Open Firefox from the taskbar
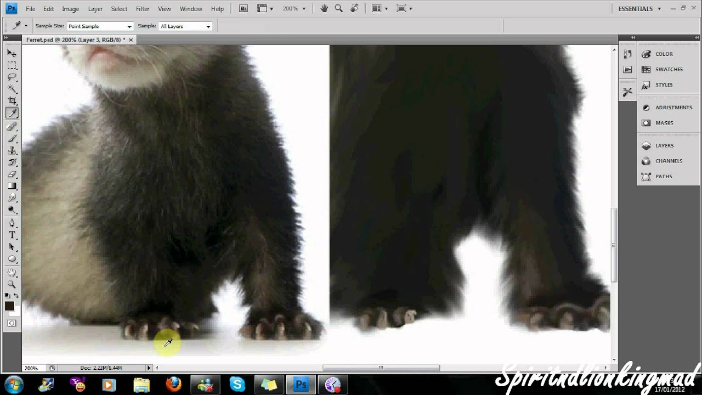Viewport: 702px width, 395px height. click(x=173, y=384)
